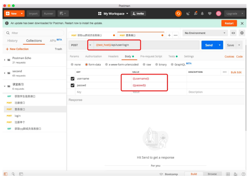Open the satellite capture requests icon
Screen dimensions: 249x178
(x=188, y=14)
